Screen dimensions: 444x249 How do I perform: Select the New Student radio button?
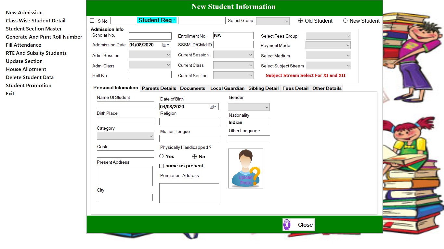(x=345, y=20)
